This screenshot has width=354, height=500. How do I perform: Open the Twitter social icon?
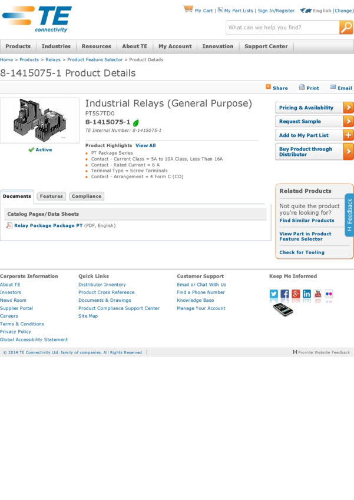274,294
